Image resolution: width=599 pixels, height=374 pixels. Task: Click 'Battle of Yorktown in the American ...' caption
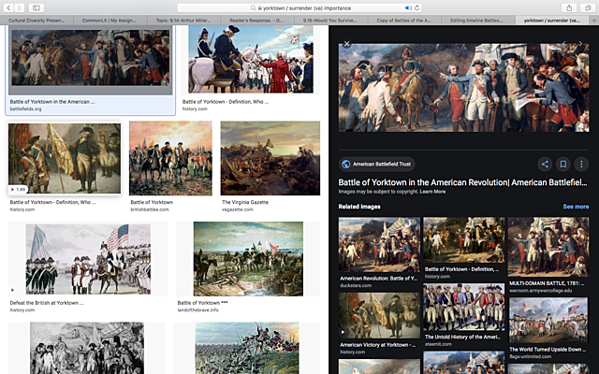tap(52, 102)
